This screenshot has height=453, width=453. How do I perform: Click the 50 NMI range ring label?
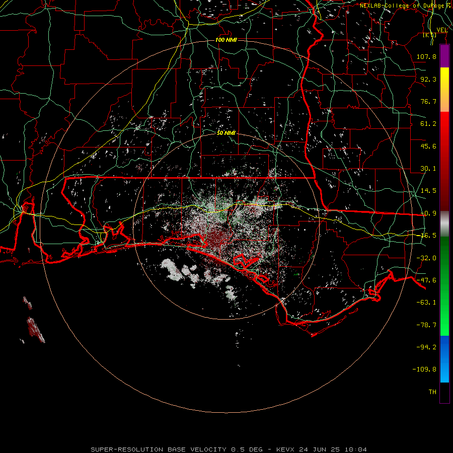(226, 133)
